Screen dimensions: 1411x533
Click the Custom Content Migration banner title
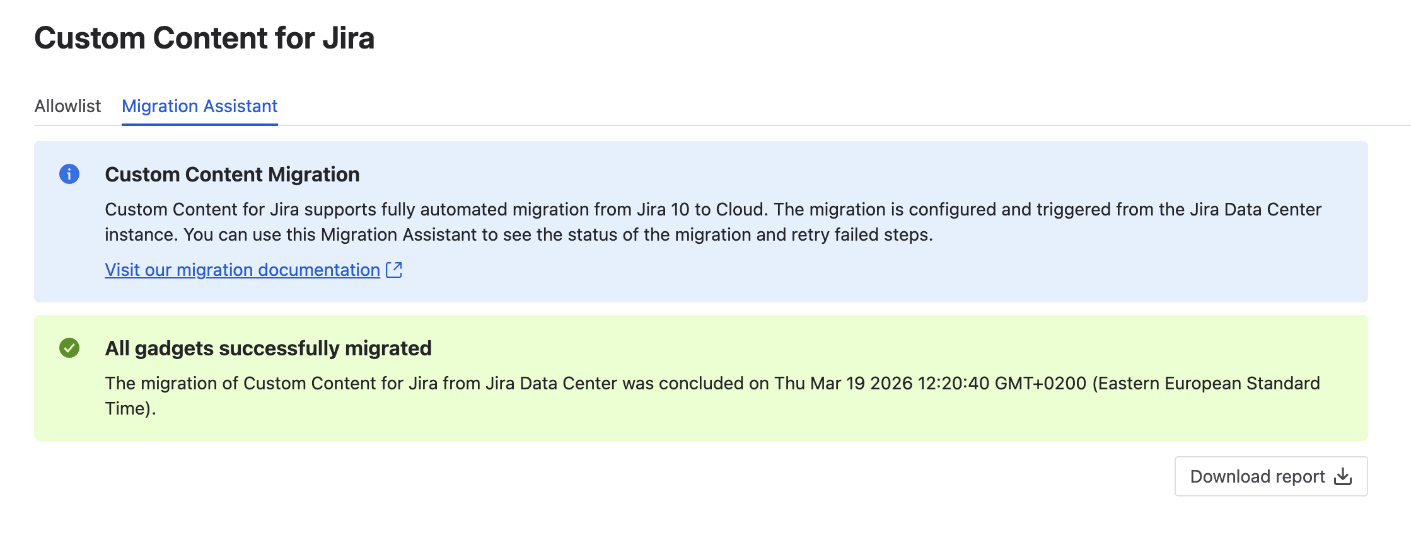coord(232,175)
